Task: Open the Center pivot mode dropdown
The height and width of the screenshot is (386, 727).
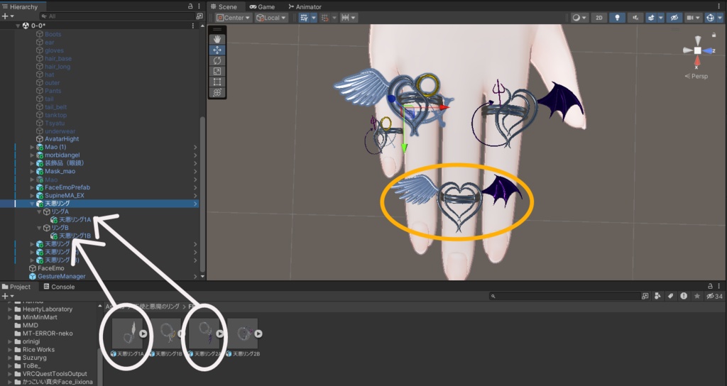Action: 234,18
